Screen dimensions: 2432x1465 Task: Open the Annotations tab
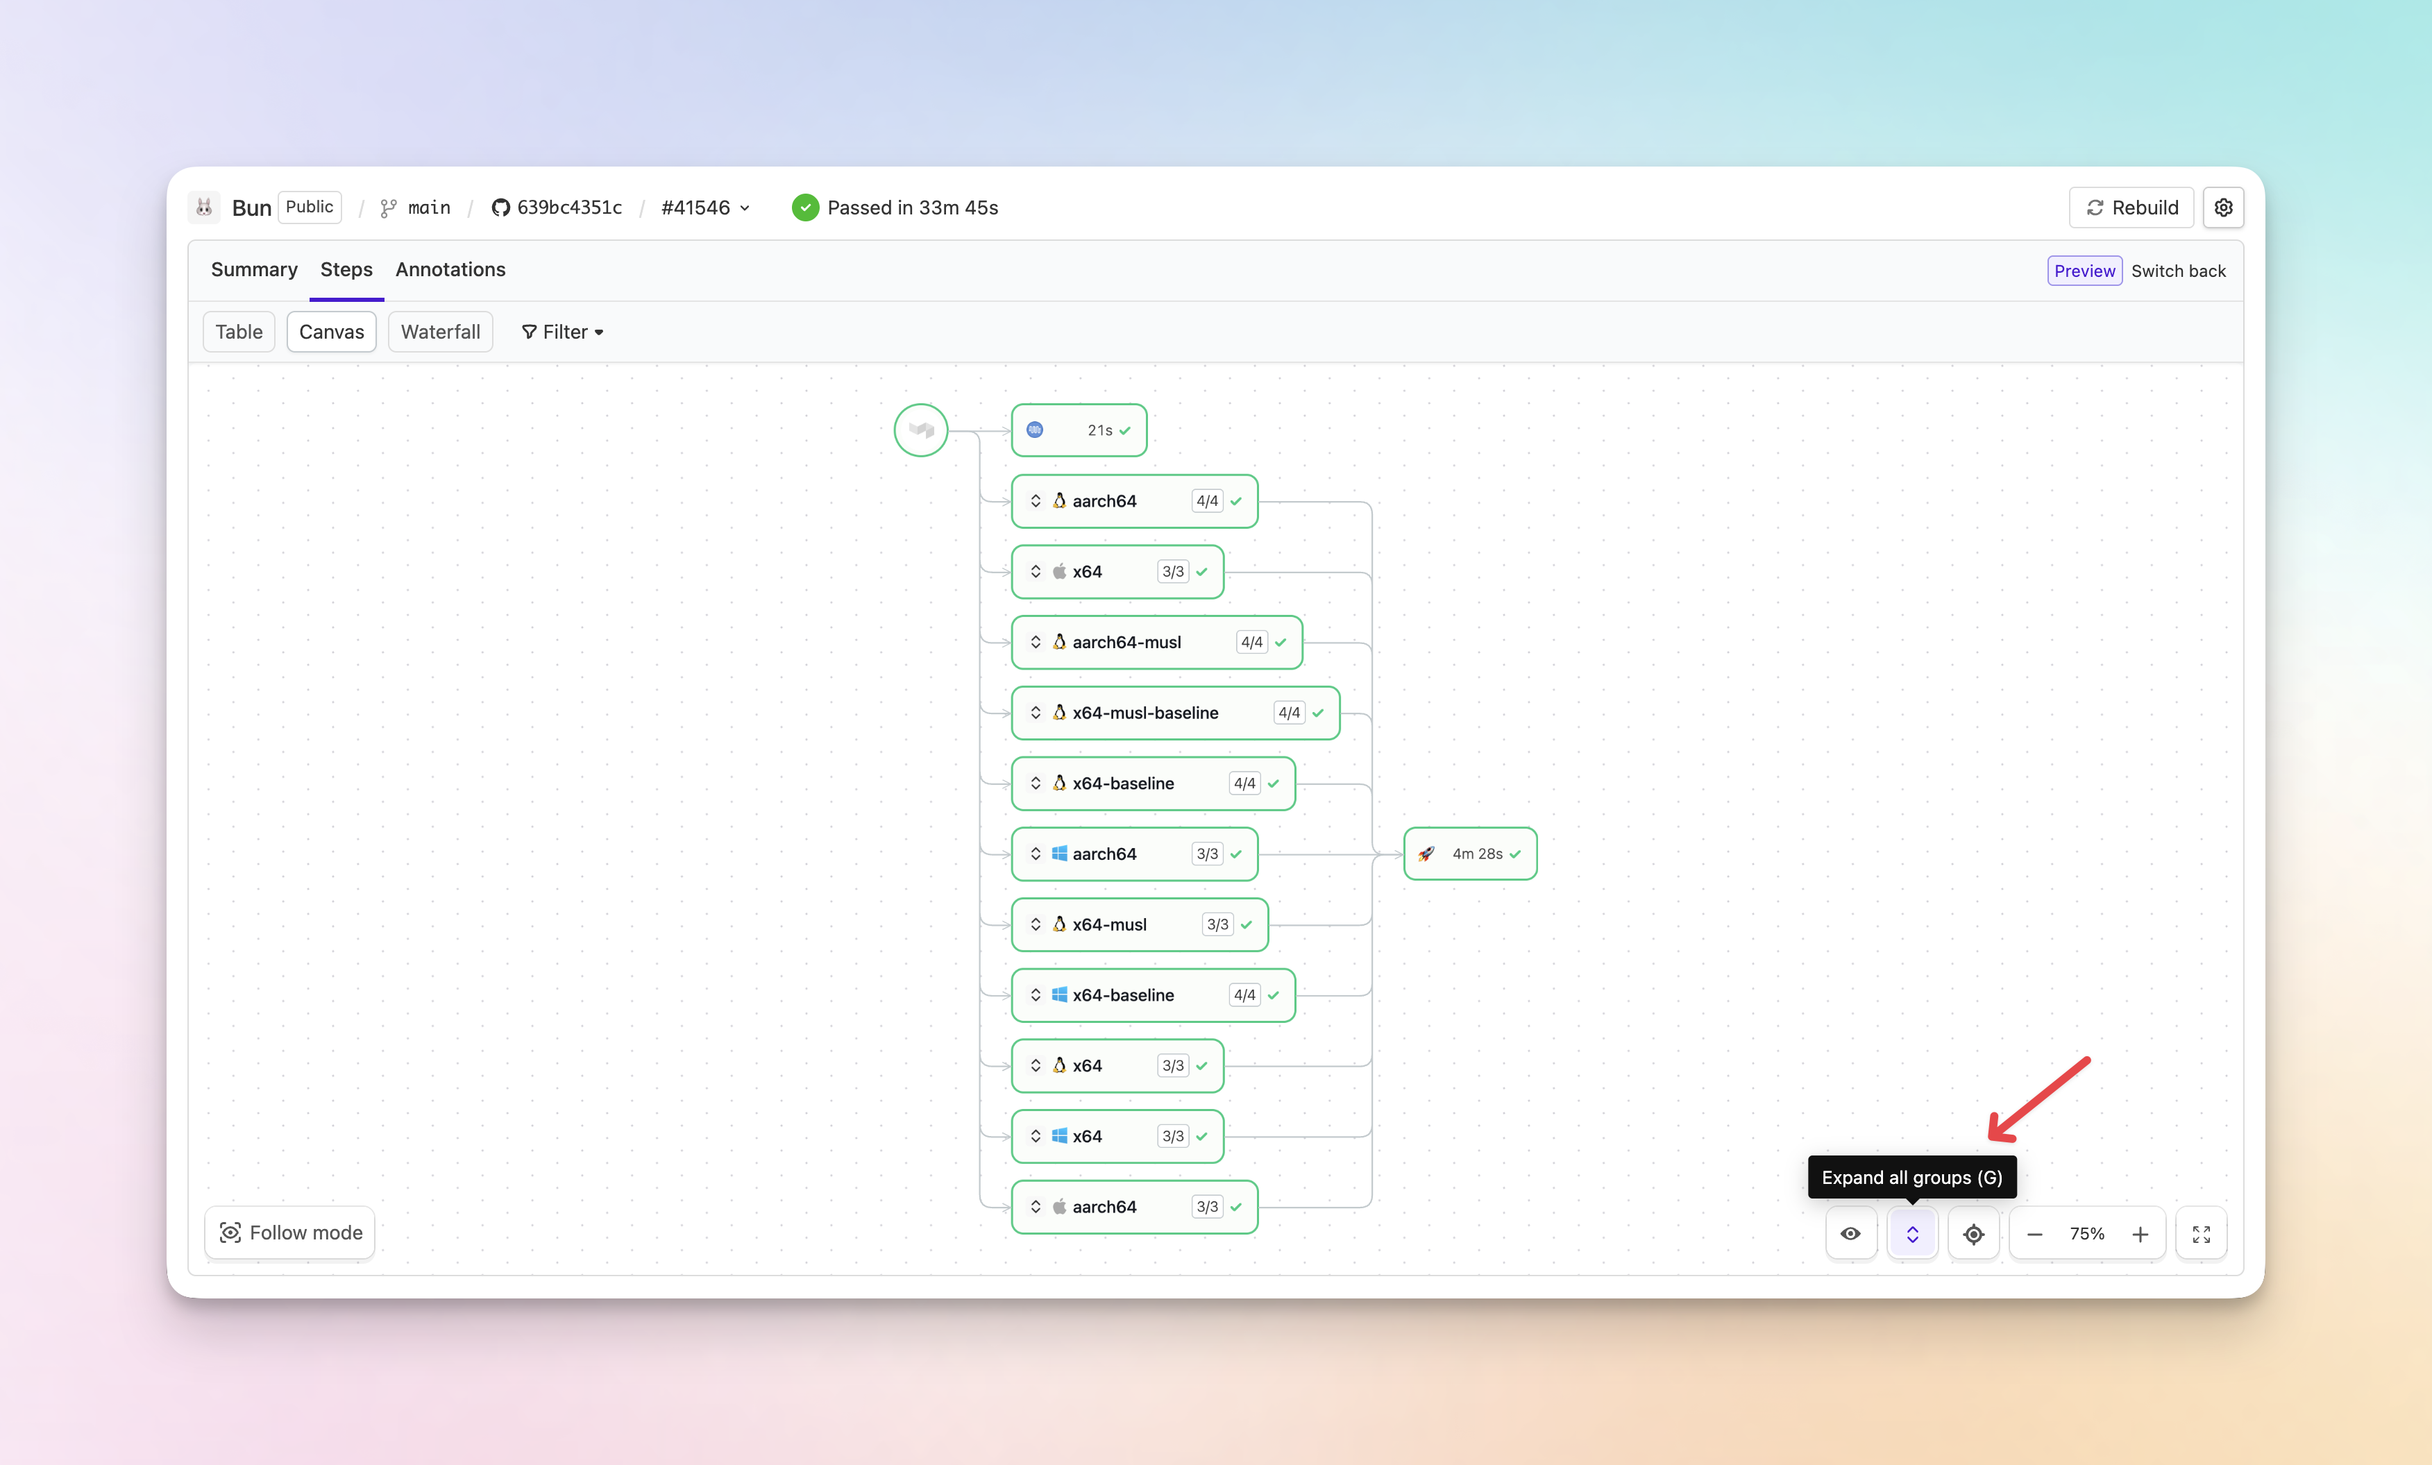450,269
